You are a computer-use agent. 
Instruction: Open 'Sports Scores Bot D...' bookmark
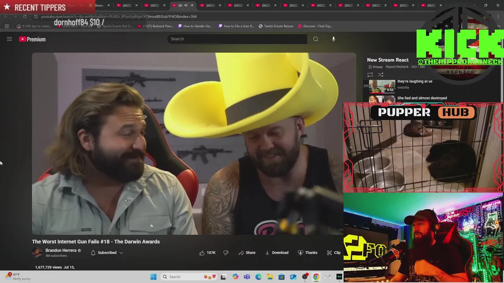(114, 26)
